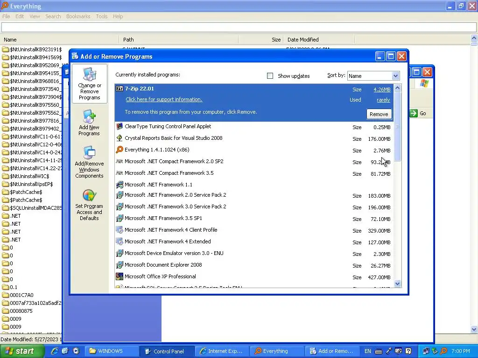The width and height of the screenshot is (478, 358).
Task: Launch Internet Explorer from Quick Launch
Action: 55,351
